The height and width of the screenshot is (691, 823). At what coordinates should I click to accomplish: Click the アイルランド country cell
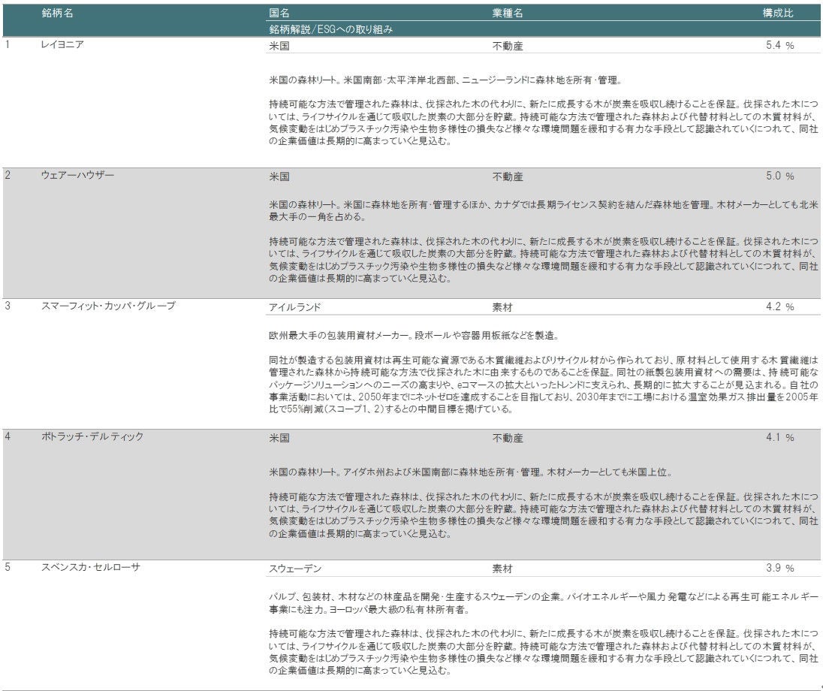point(294,307)
